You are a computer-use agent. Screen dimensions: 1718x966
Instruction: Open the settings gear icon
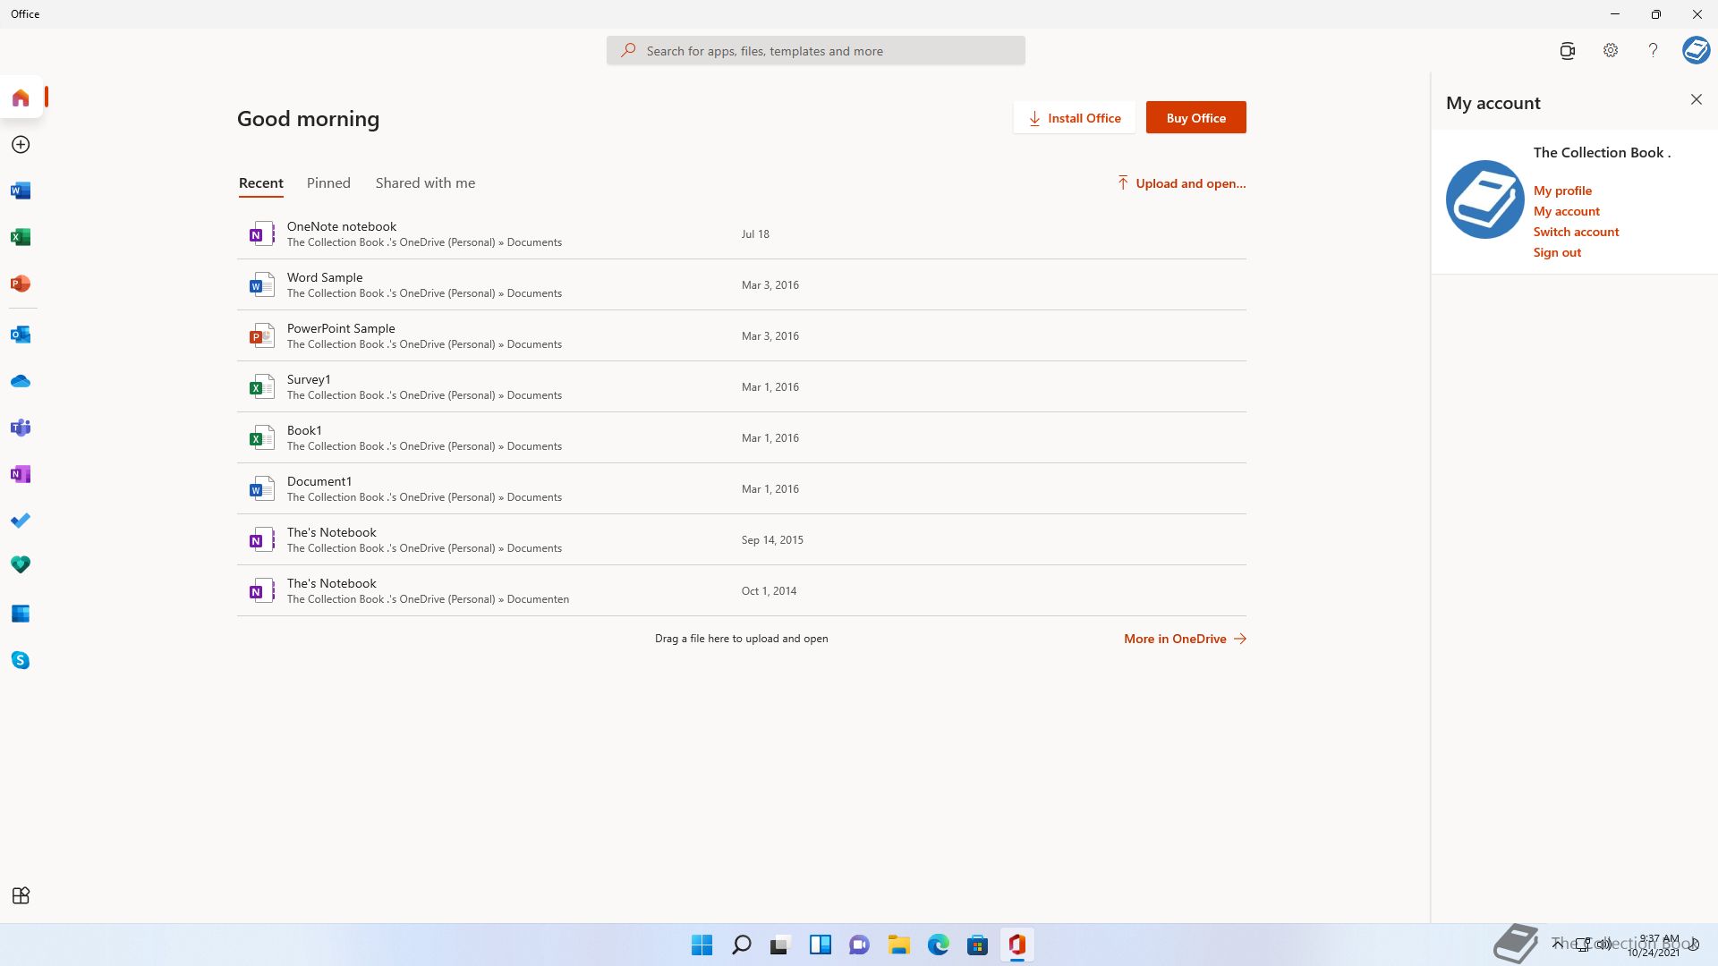pos(1610,51)
